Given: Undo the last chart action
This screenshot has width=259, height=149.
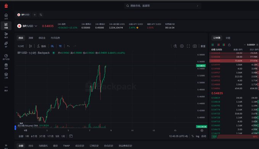Looking at the screenshot, I should tap(68, 46).
